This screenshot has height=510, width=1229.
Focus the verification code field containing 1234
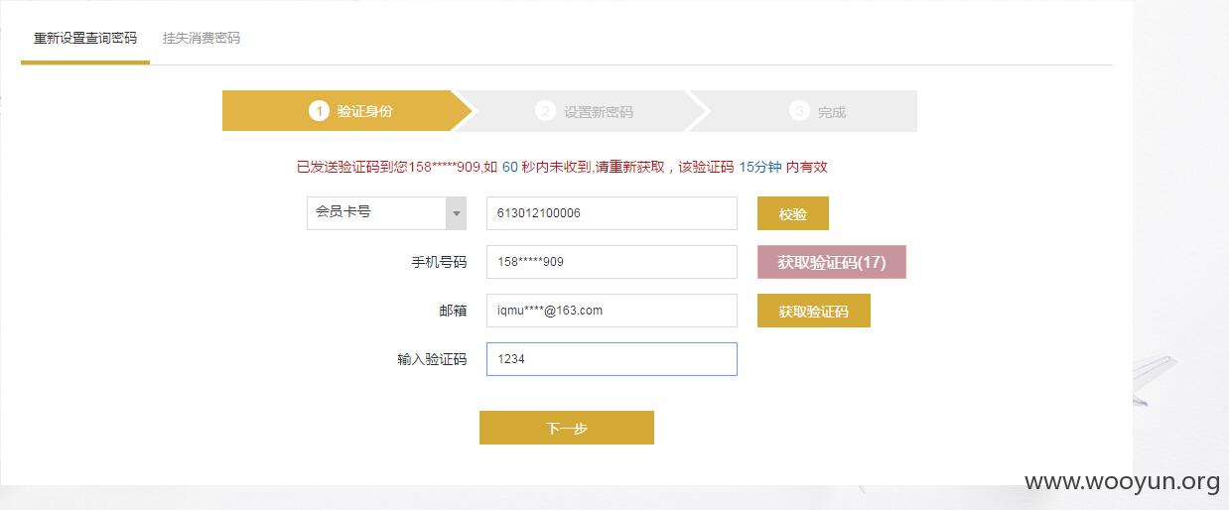[612, 359]
